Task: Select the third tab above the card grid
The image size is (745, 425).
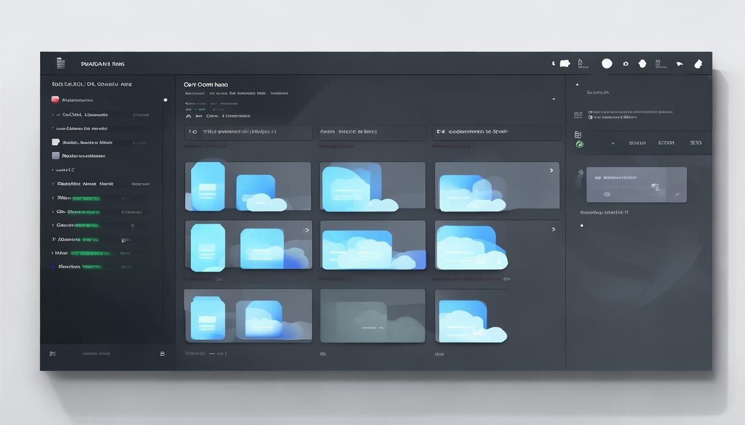Action: click(x=497, y=132)
